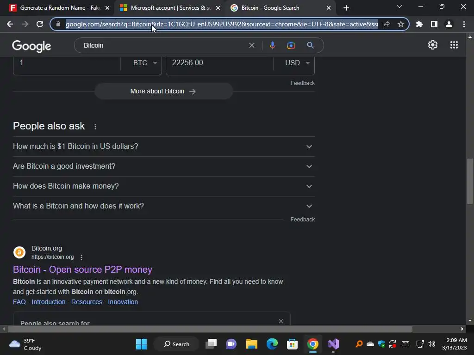Screen dimensions: 474x355
Task: Click the address bar URL
Action: coord(221,24)
